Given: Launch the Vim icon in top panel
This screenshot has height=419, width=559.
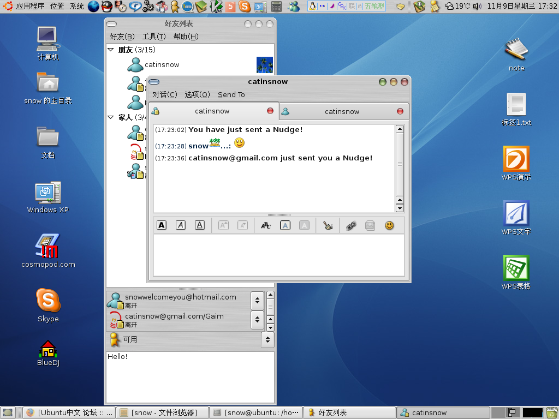Looking at the screenshot, I should [x=216, y=6].
